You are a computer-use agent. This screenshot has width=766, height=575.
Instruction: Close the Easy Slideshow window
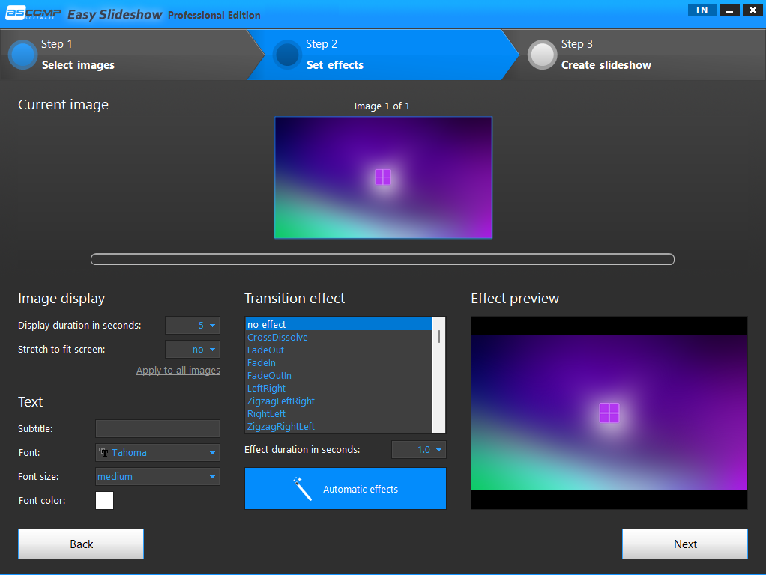753,10
